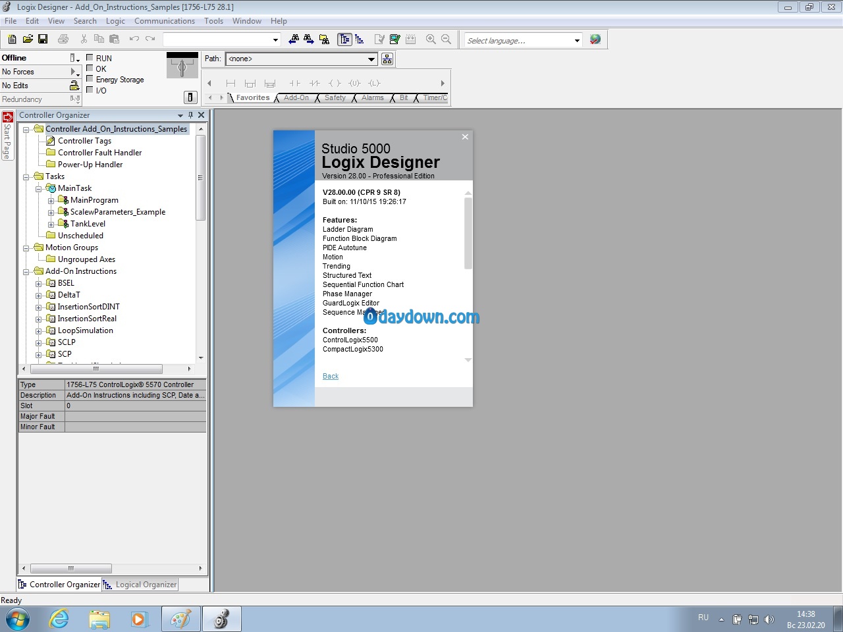
Task: Open the Communications menu
Action: tap(165, 21)
